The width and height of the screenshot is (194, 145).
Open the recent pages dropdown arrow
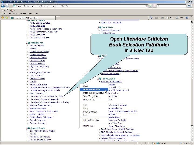11,6
